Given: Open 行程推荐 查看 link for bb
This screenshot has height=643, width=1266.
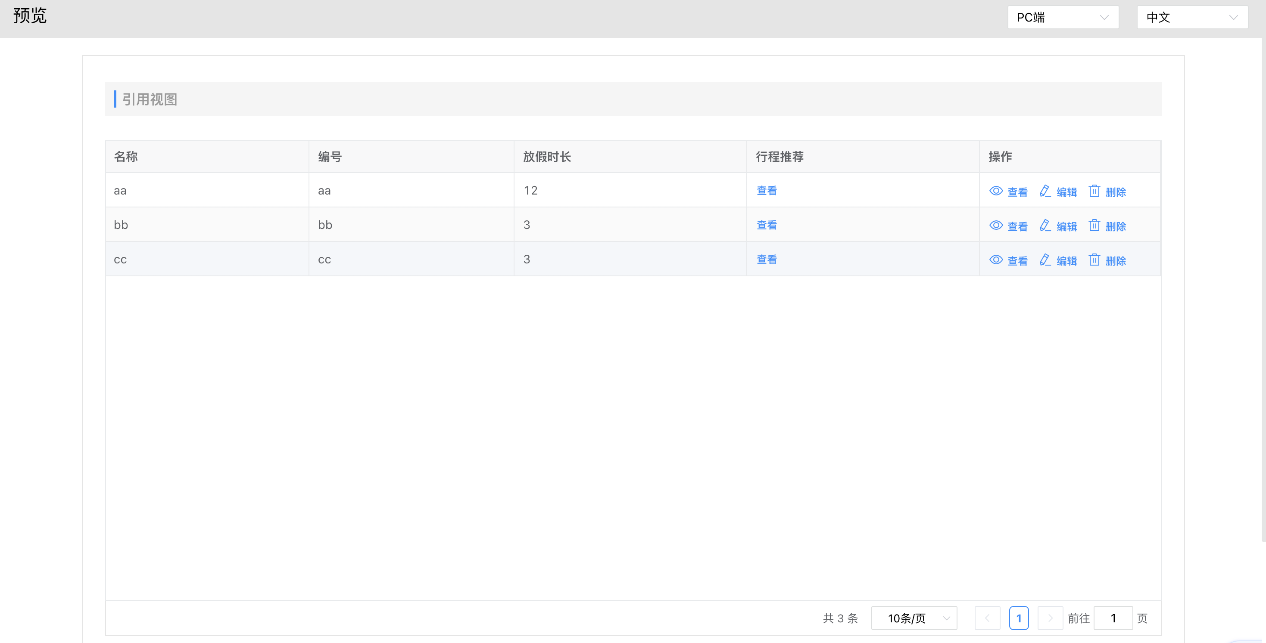Looking at the screenshot, I should pos(767,225).
